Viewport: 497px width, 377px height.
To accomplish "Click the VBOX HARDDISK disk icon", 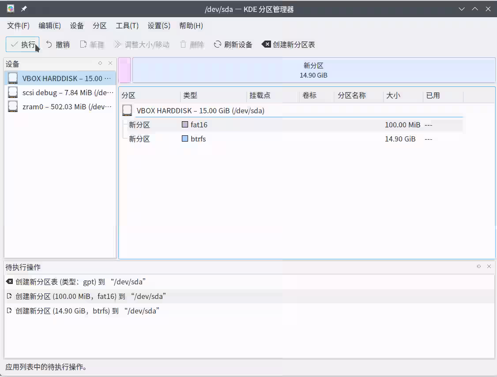I will click(x=12, y=78).
